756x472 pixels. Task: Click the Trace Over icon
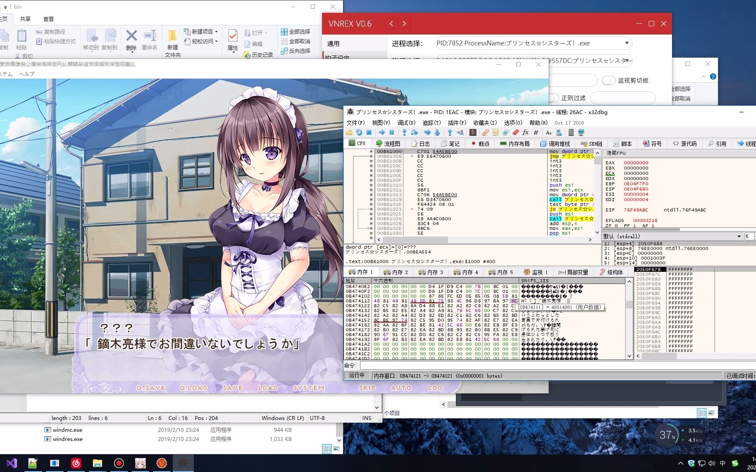coord(437,132)
